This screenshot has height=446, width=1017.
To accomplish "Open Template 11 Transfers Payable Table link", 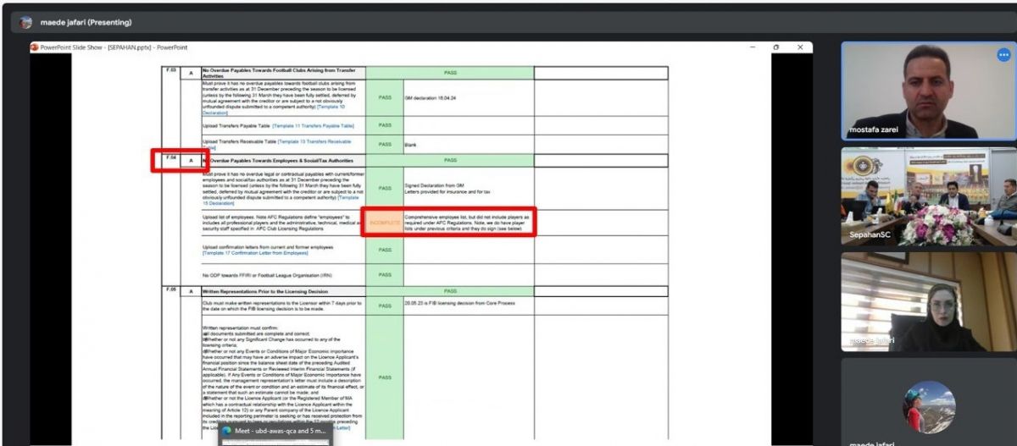I will (313, 125).
